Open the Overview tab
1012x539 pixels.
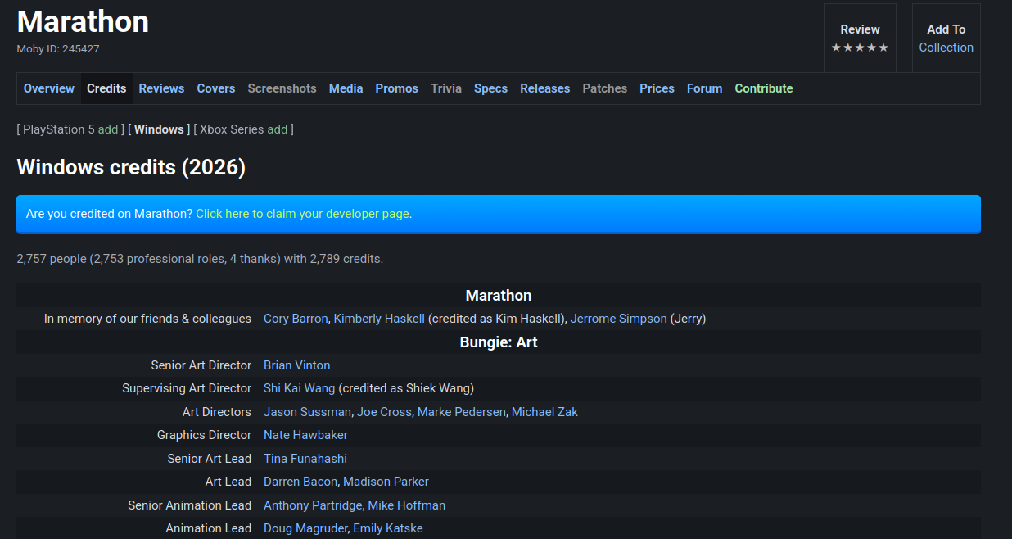point(49,88)
